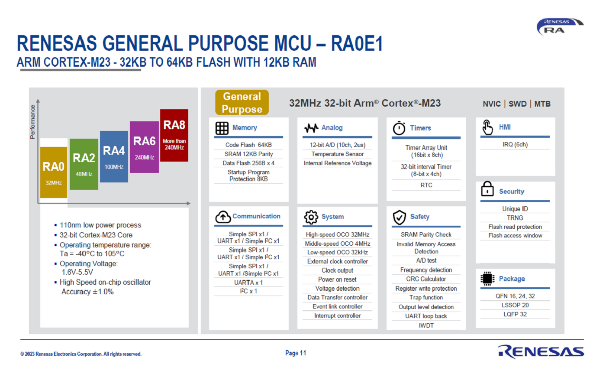Click the Security section heading

pos(512,192)
